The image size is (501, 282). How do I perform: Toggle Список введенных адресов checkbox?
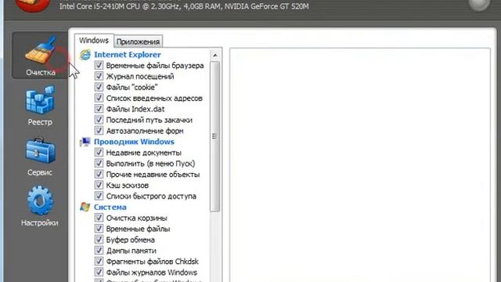tap(99, 98)
